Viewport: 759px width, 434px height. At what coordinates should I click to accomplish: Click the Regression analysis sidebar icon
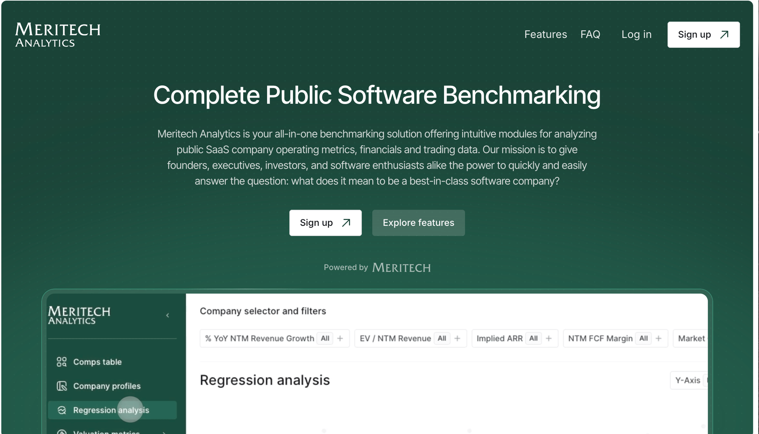pos(61,410)
